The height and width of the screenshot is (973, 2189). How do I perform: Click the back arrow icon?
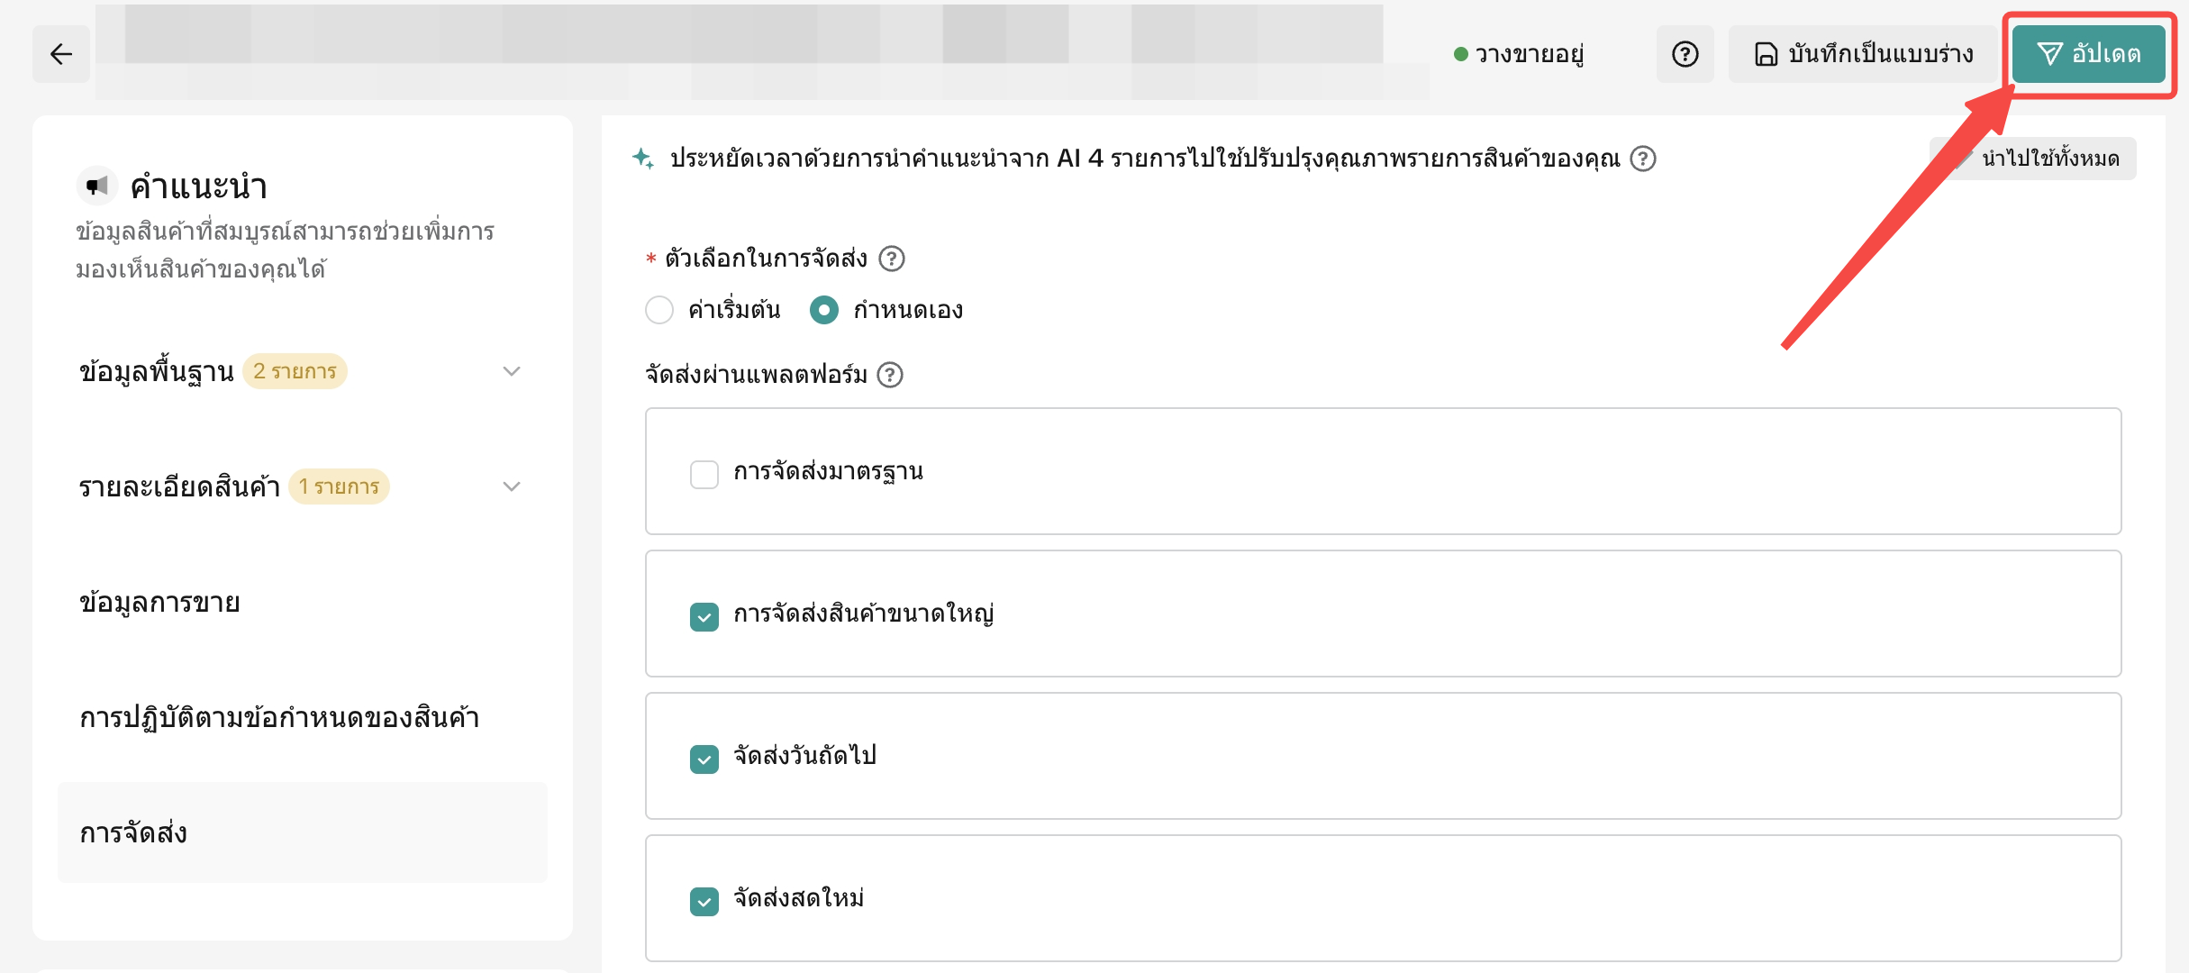[61, 54]
